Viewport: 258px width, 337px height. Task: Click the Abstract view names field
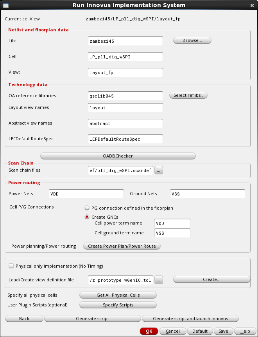[125, 123]
